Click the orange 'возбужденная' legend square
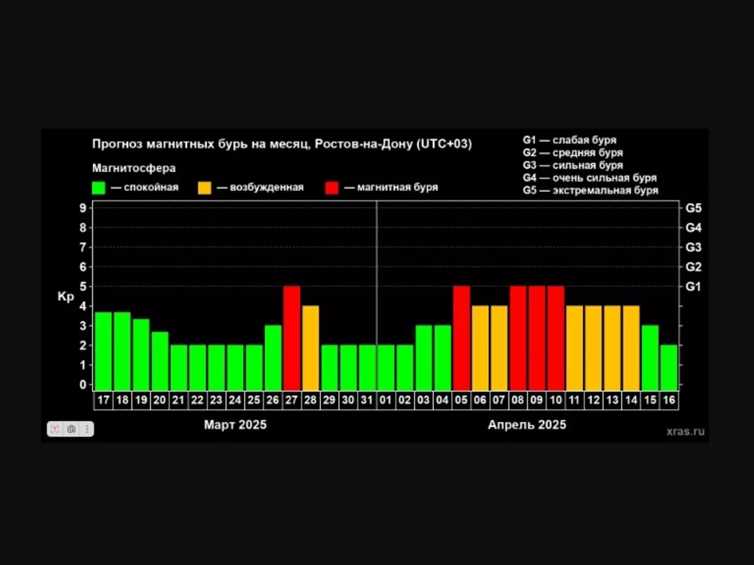 [205, 188]
